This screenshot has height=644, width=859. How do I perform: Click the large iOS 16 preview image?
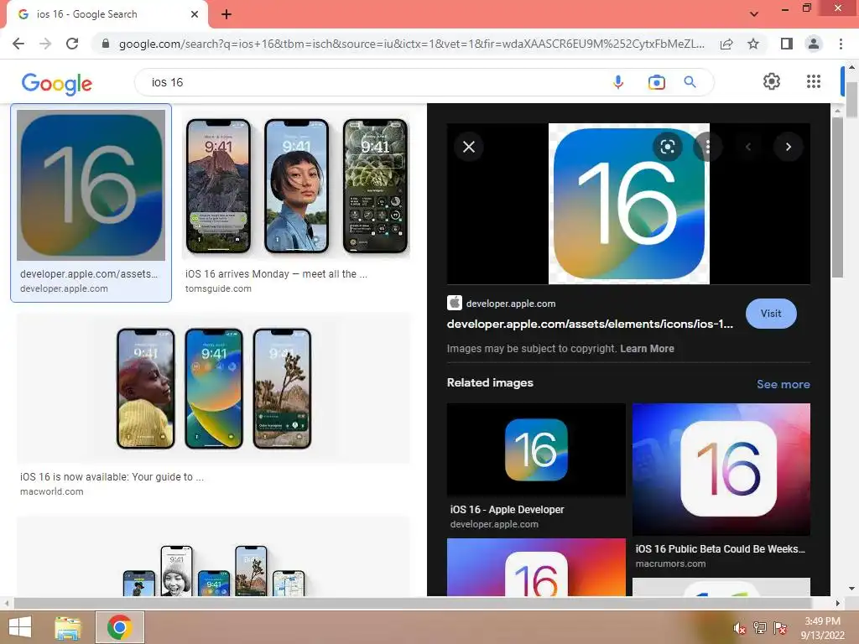coord(629,204)
